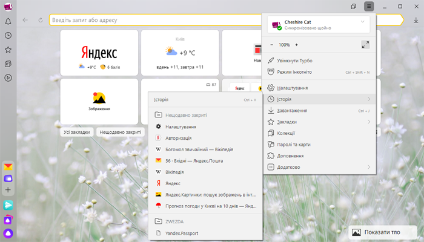
Task: Click the profile avatar at top-left
Action: 8,7
